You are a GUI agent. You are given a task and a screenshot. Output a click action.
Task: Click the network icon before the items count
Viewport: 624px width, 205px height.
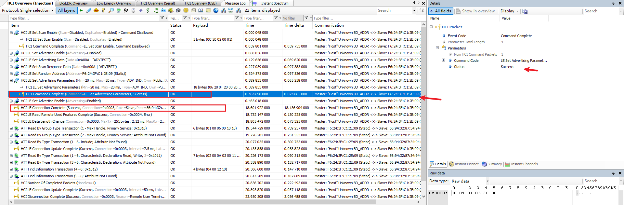(x=238, y=10)
